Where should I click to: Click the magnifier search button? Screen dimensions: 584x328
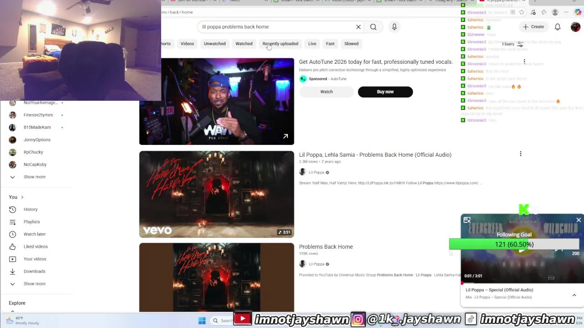tap(373, 27)
